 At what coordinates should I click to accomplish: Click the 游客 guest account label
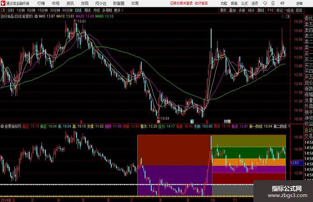point(299,3)
